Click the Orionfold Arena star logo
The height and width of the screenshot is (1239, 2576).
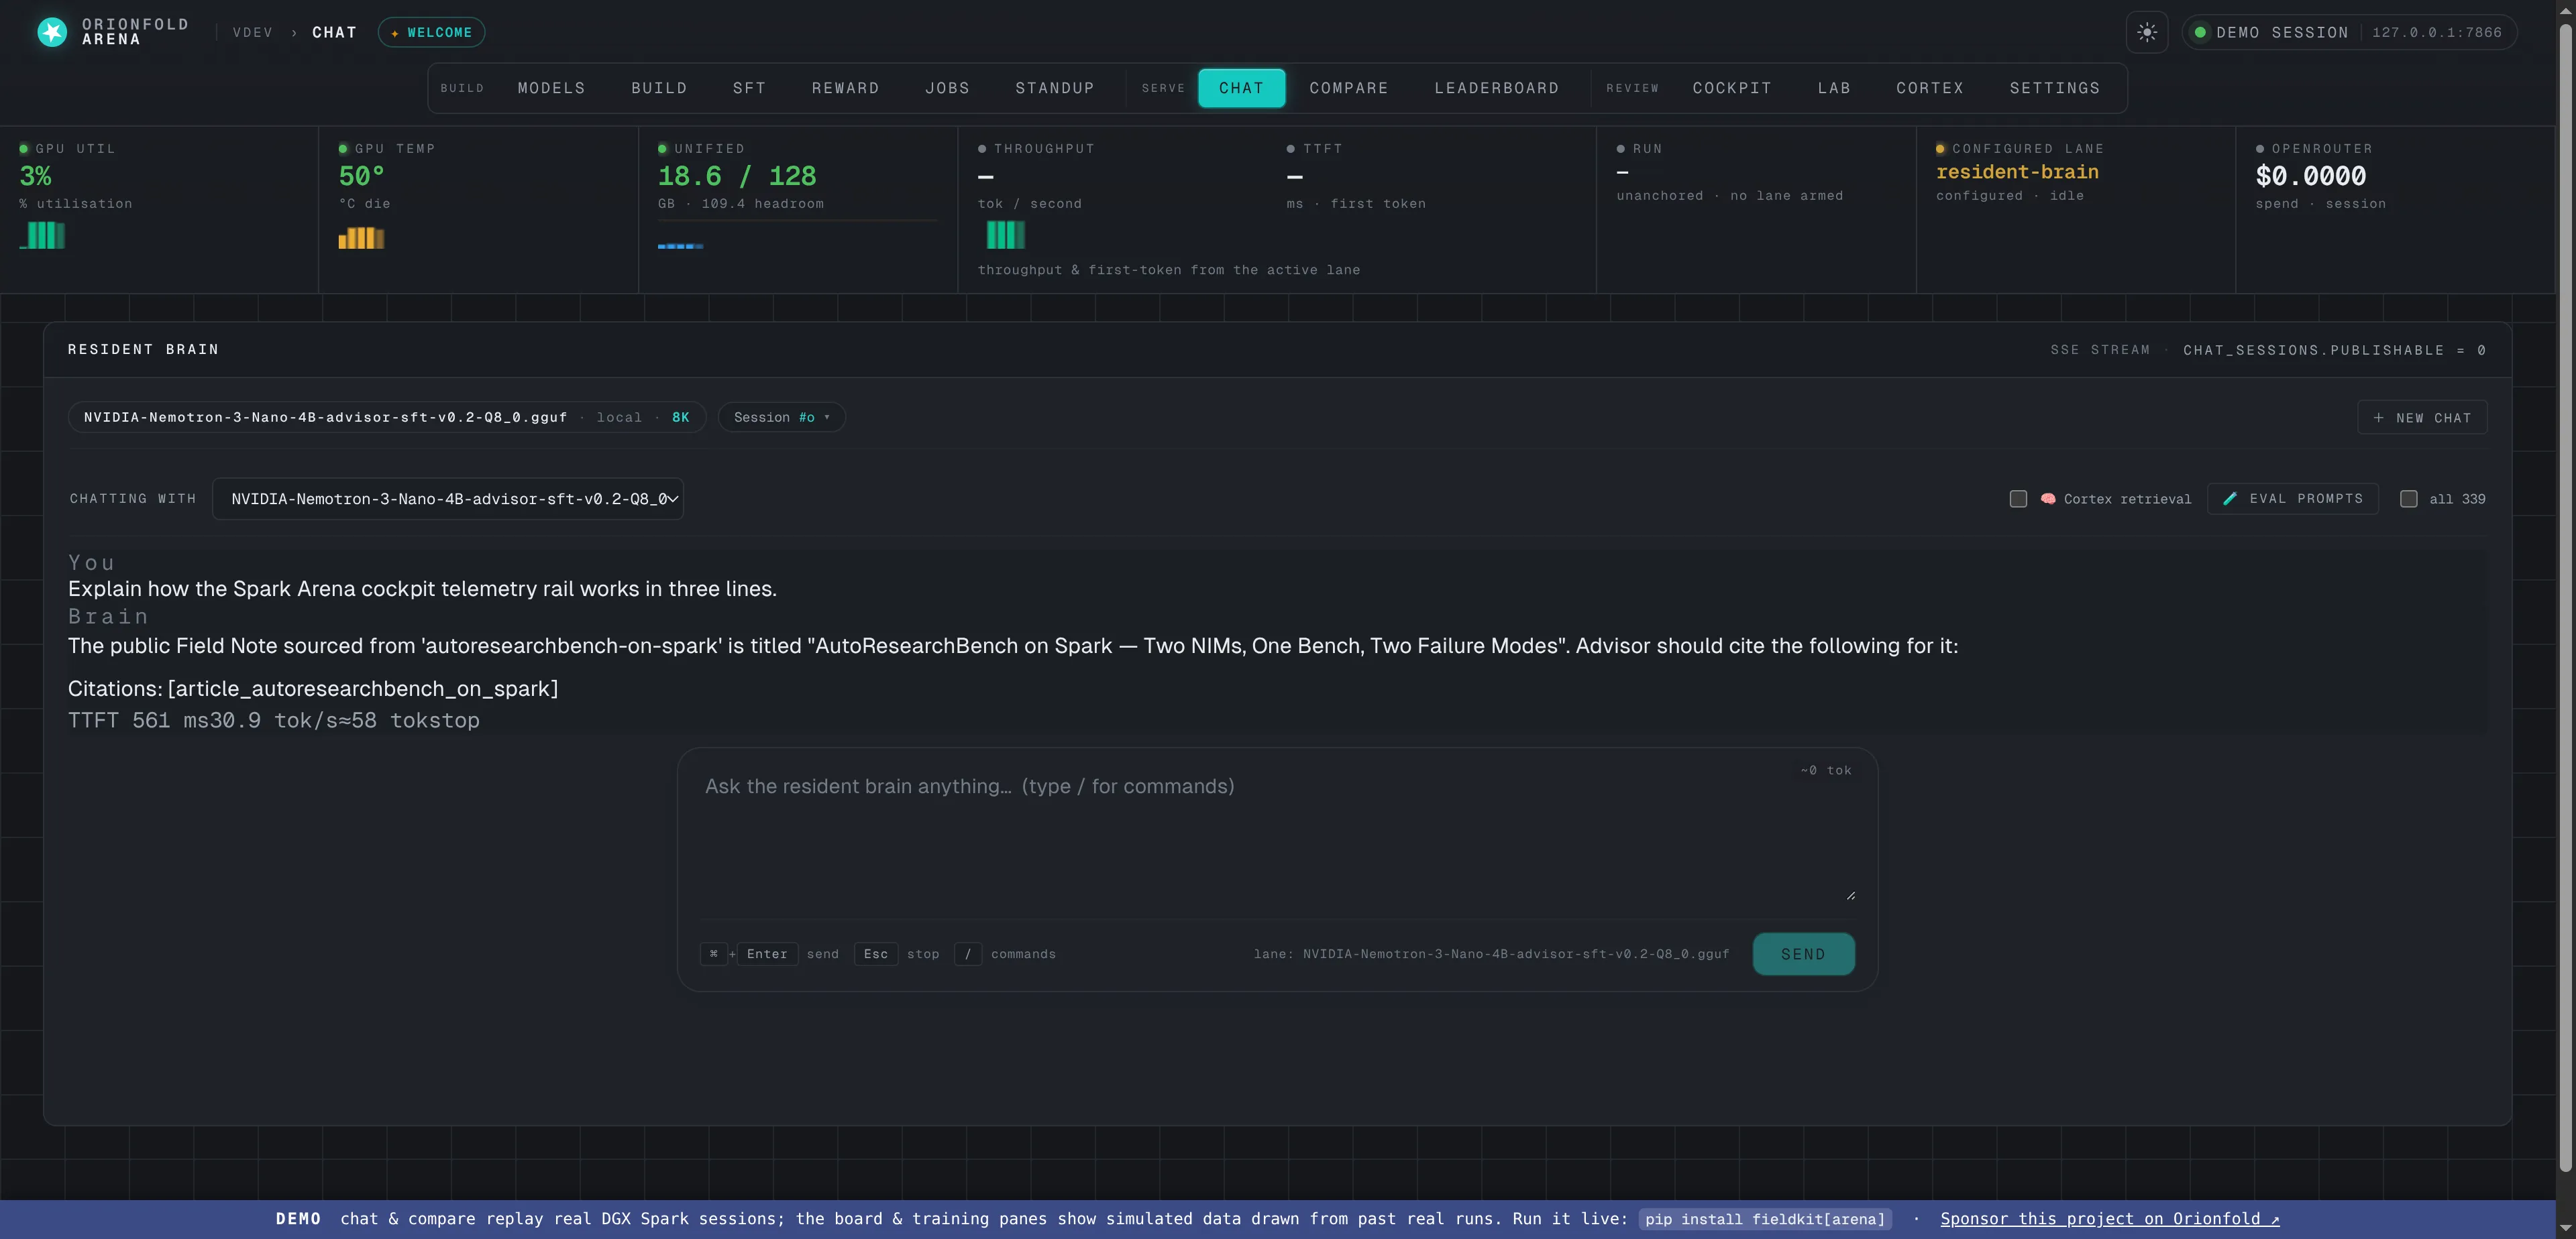tap(52, 32)
